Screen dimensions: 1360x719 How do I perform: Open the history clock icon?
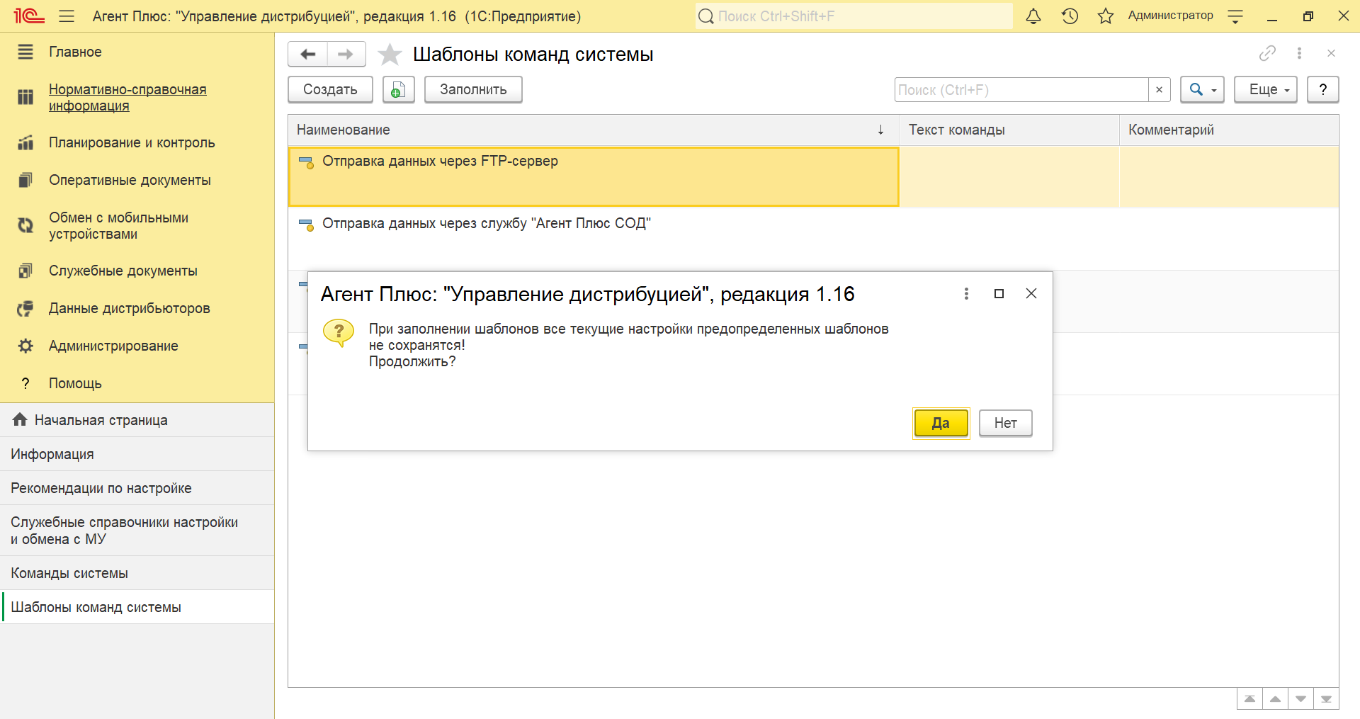tap(1070, 16)
